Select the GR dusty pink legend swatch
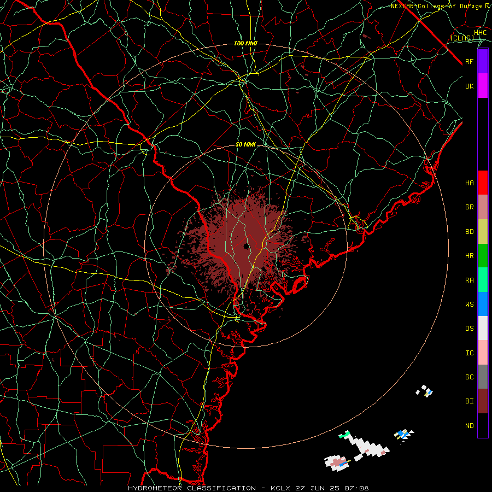 pyautogui.click(x=483, y=207)
